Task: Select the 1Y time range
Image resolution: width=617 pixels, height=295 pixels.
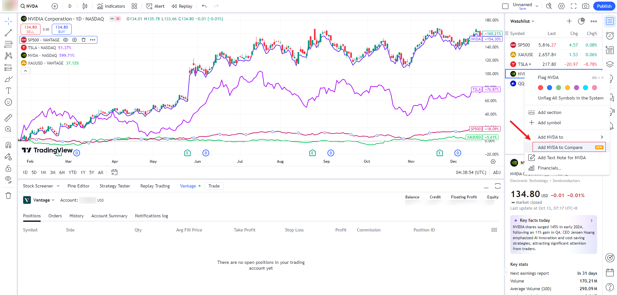Action: click(83, 172)
